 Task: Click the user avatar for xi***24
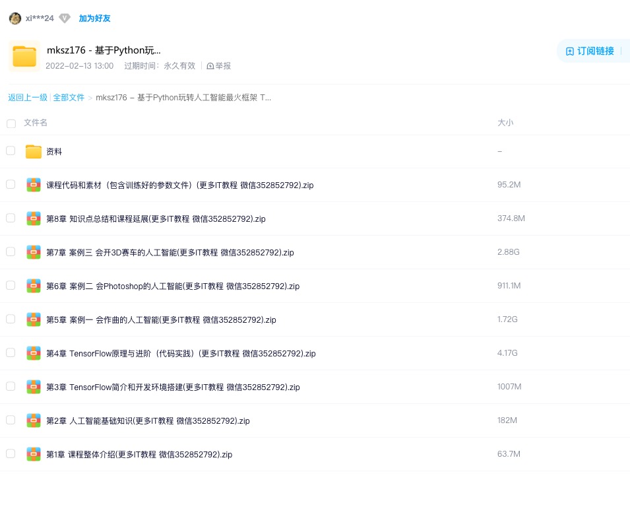coord(15,18)
